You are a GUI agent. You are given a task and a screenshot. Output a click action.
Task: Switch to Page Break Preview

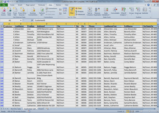pyautogui.click(x=133, y=111)
